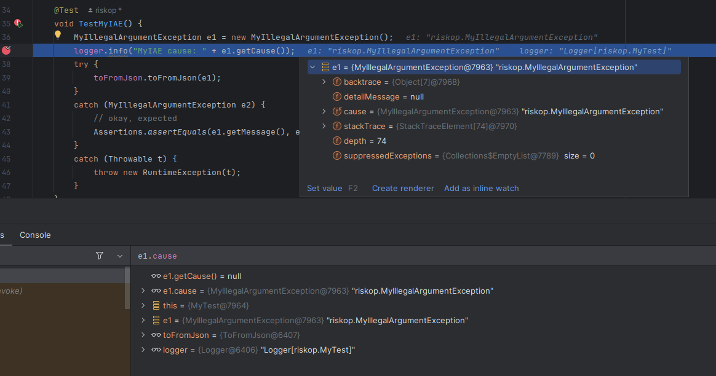The width and height of the screenshot is (716, 376).
Task: Click the riskop author annotation above TestMyIAE
Action: pos(105,10)
